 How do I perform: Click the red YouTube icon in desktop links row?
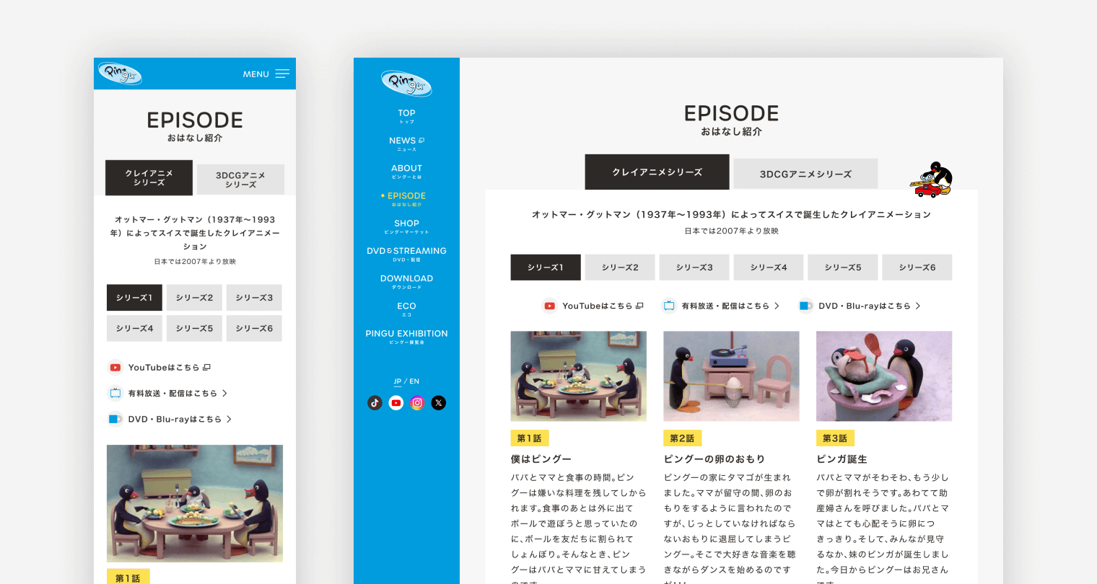click(550, 306)
